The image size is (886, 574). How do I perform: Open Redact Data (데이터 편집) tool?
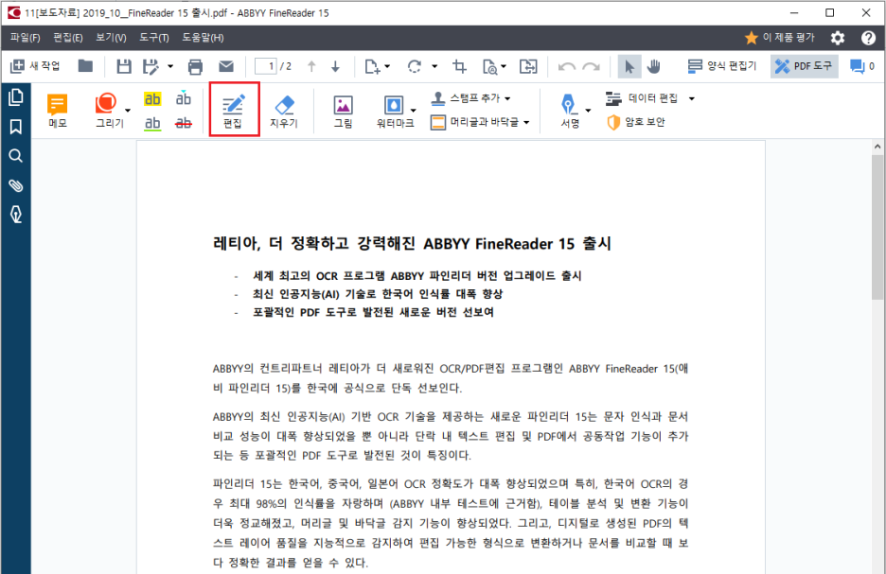pos(642,98)
